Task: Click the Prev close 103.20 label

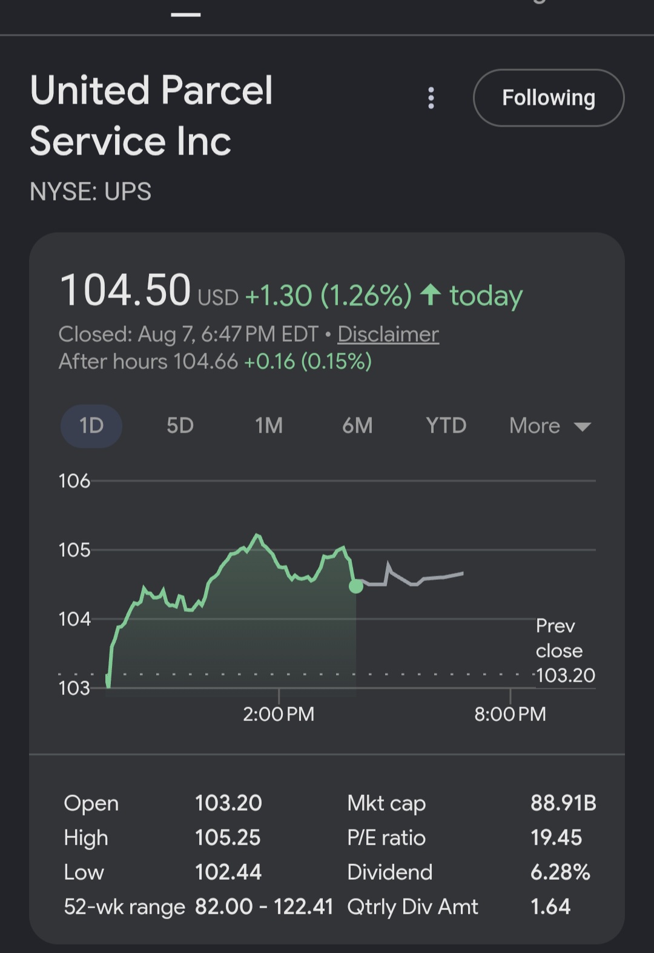Action: [x=565, y=650]
